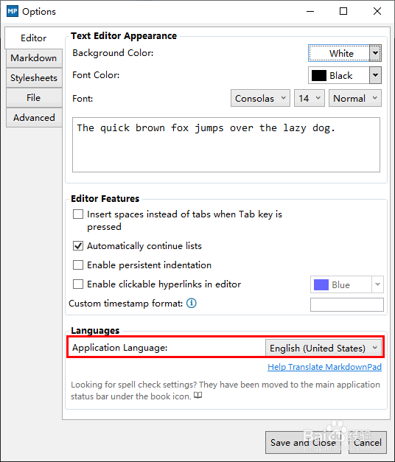Click Save and Close button
Image resolution: width=395 pixels, height=462 pixels.
coord(303,443)
